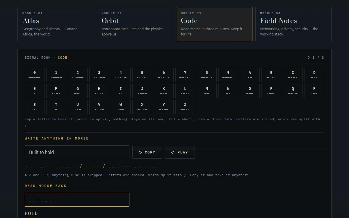
Task: Click the Play button
Action: click(x=180, y=152)
